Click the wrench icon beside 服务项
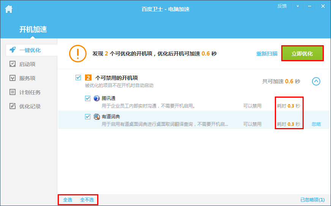This screenshot has width=331, height=206. [x=13, y=78]
